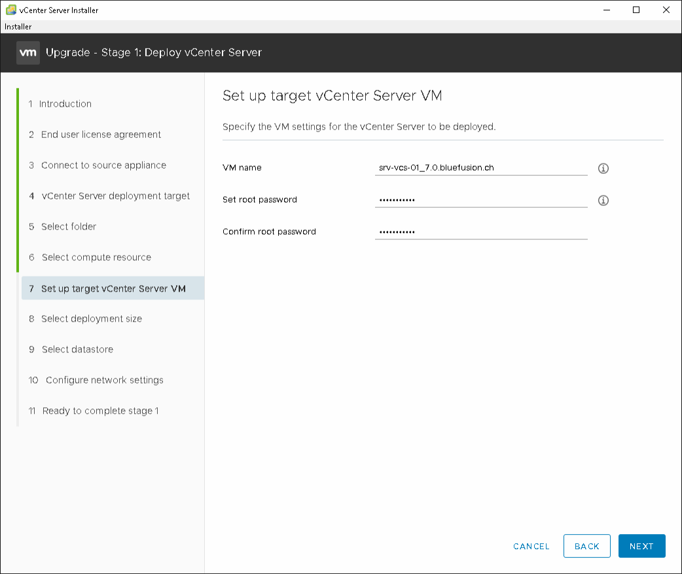Click the VM name info icon

[x=603, y=169]
